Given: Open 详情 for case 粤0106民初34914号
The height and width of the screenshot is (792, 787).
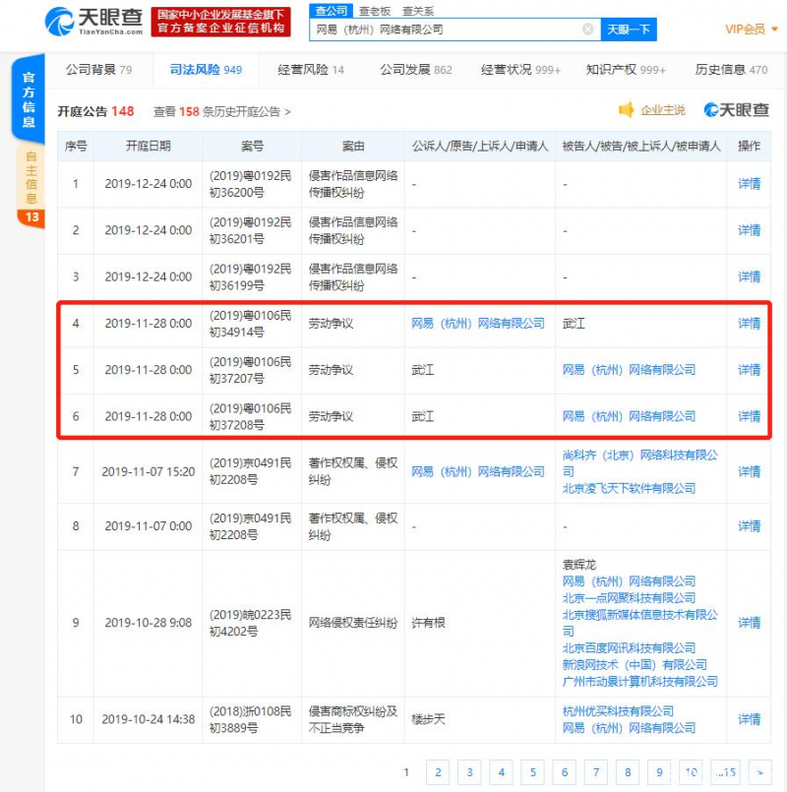Looking at the screenshot, I should coord(749,323).
